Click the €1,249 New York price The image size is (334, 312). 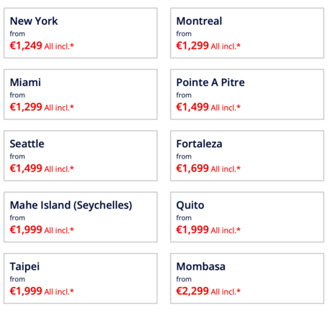(x=26, y=45)
